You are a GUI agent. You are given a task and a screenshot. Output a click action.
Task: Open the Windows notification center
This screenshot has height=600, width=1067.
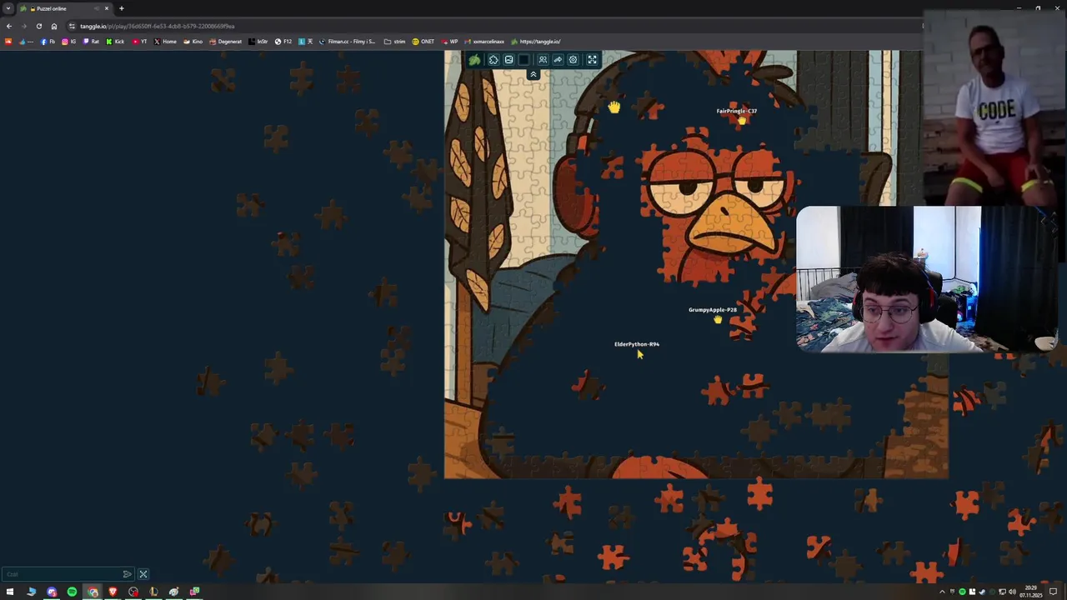tap(1053, 592)
